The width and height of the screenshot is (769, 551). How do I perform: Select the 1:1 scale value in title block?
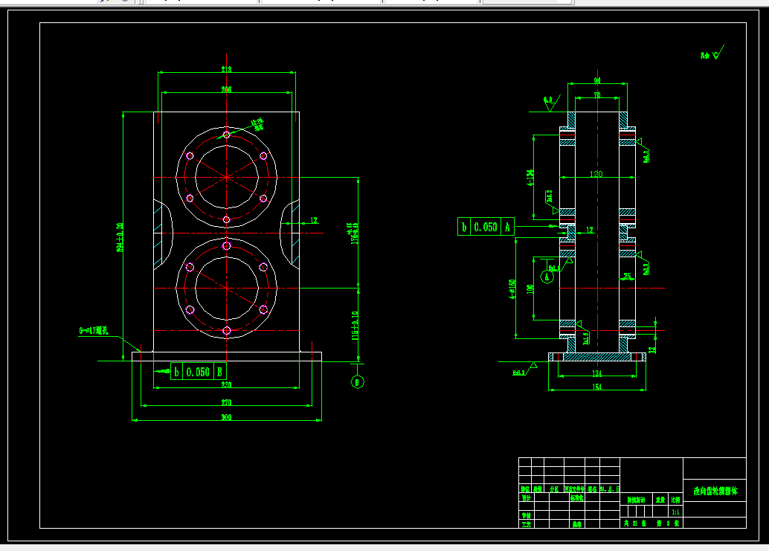coord(676,512)
